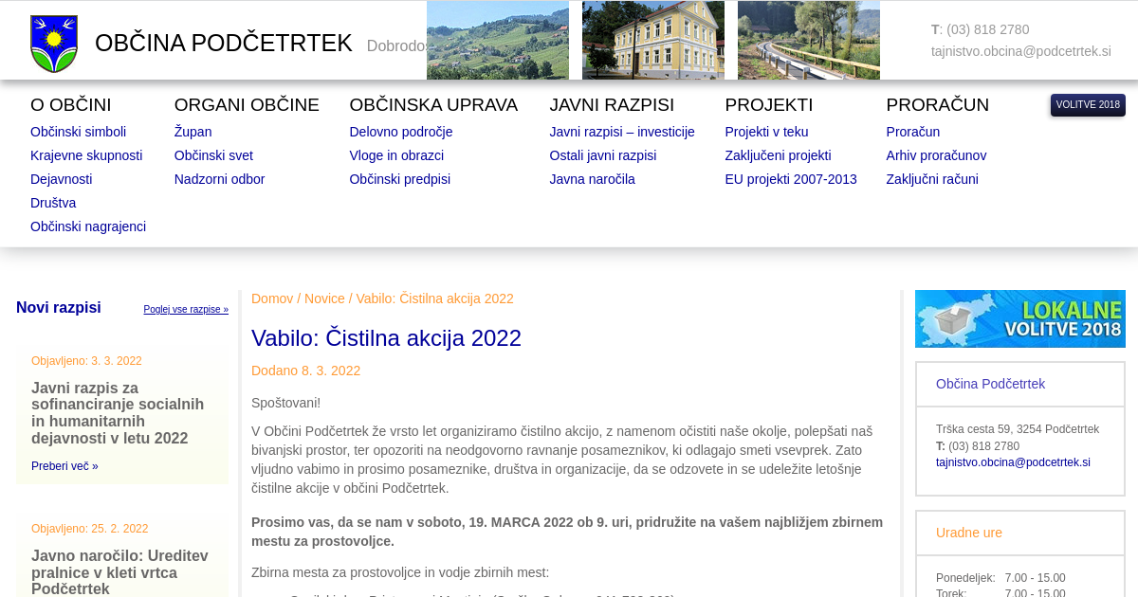Image resolution: width=1138 pixels, height=597 pixels.
Task: Open Krajevne skupnosti page
Action: click(86, 155)
